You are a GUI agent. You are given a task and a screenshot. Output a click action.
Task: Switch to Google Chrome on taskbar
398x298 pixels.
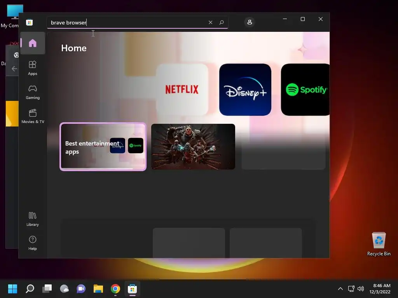(115, 289)
